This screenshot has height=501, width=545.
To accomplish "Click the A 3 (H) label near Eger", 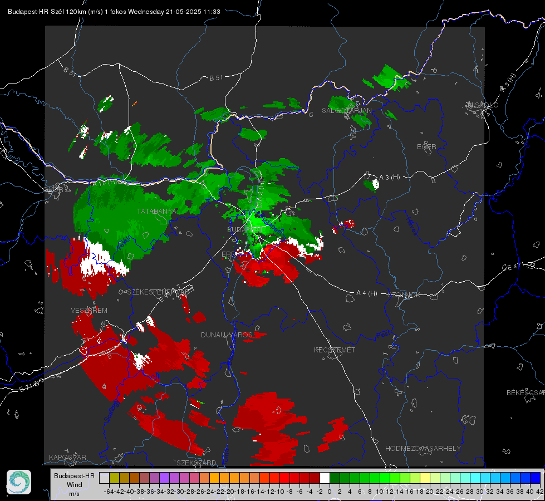I will [389, 178].
